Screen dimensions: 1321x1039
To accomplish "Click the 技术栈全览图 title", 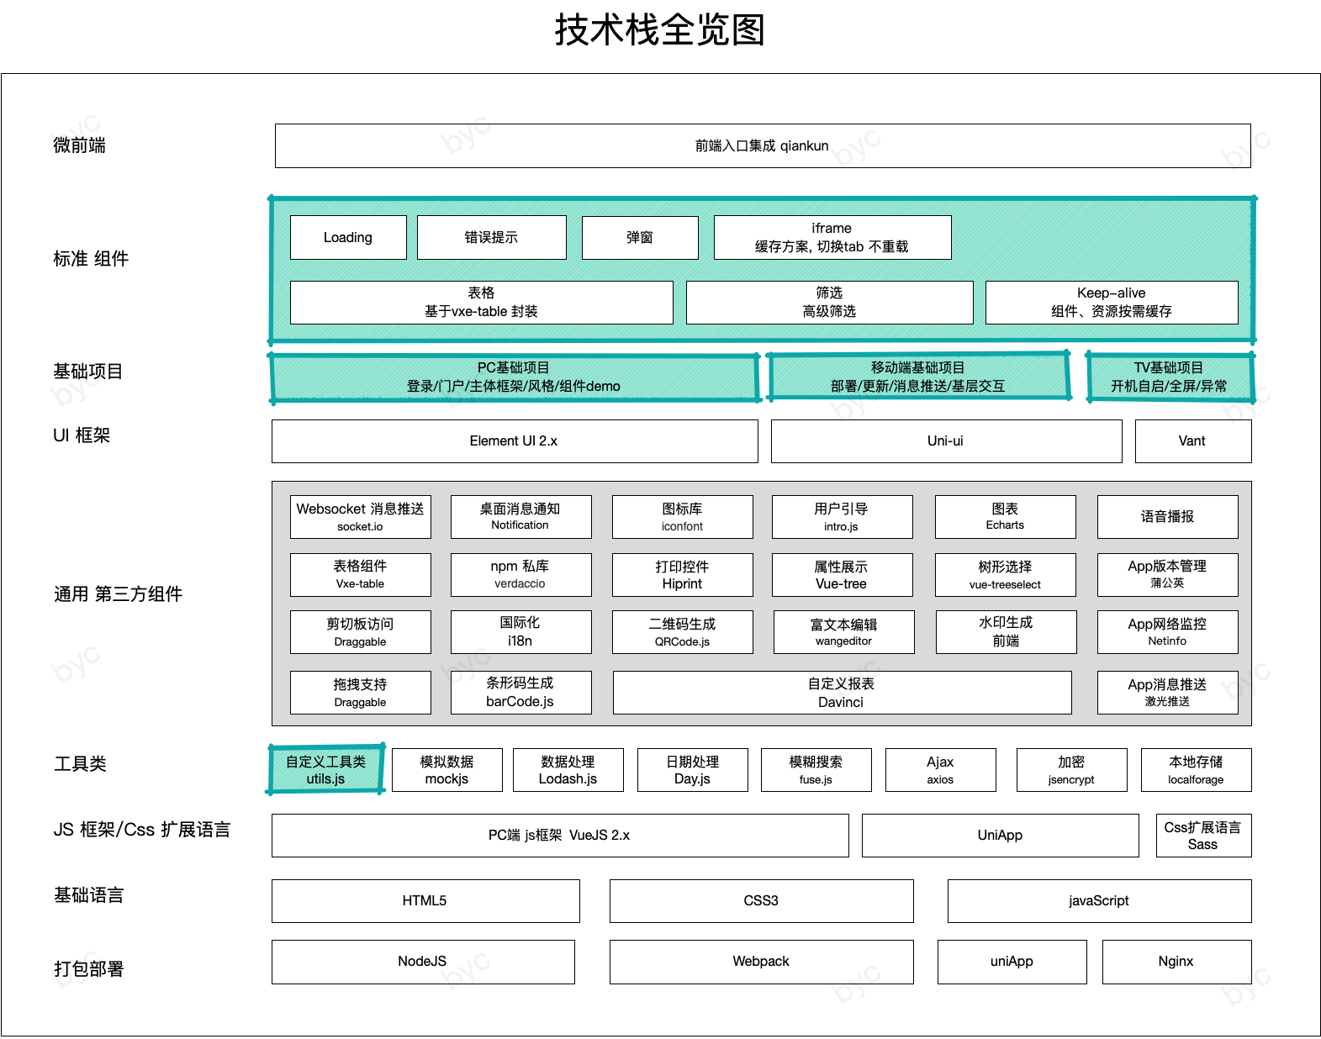I will [660, 30].
